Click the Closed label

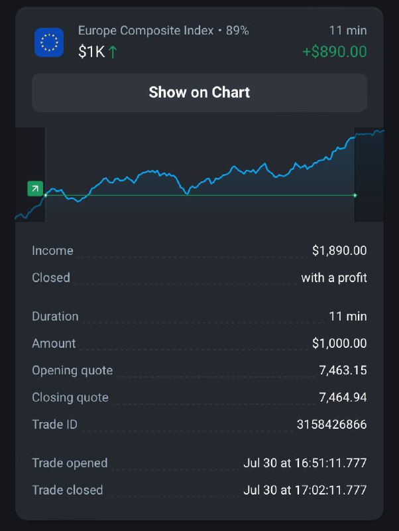tap(51, 277)
